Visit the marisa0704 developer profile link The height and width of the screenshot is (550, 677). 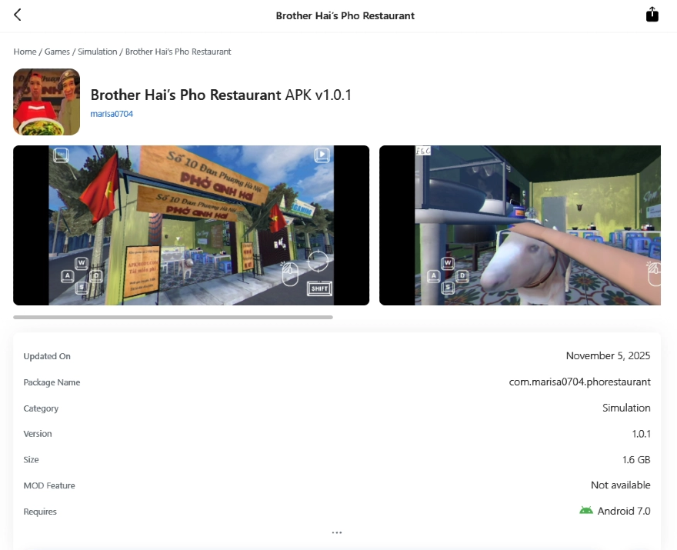(x=112, y=113)
